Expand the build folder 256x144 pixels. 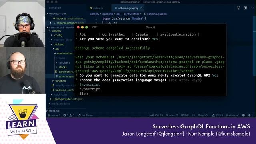coord(62,58)
